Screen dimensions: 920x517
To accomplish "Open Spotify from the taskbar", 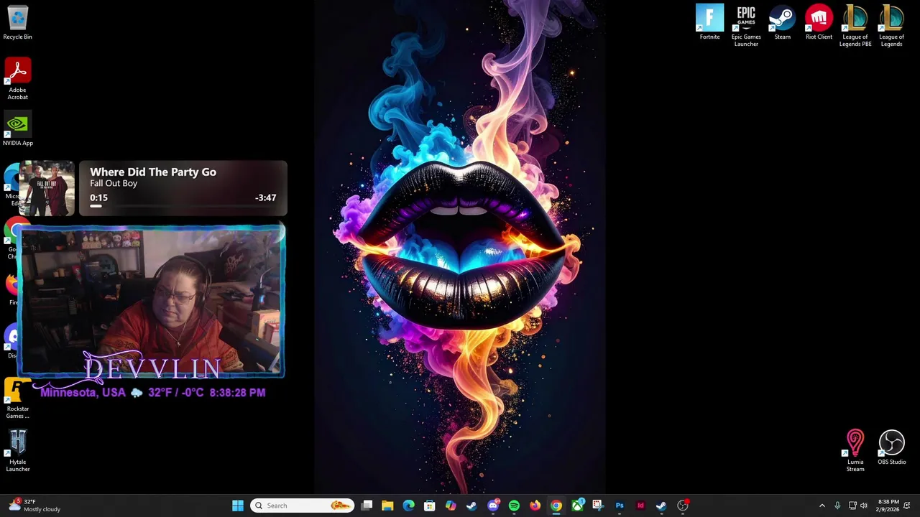I will click(x=514, y=506).
